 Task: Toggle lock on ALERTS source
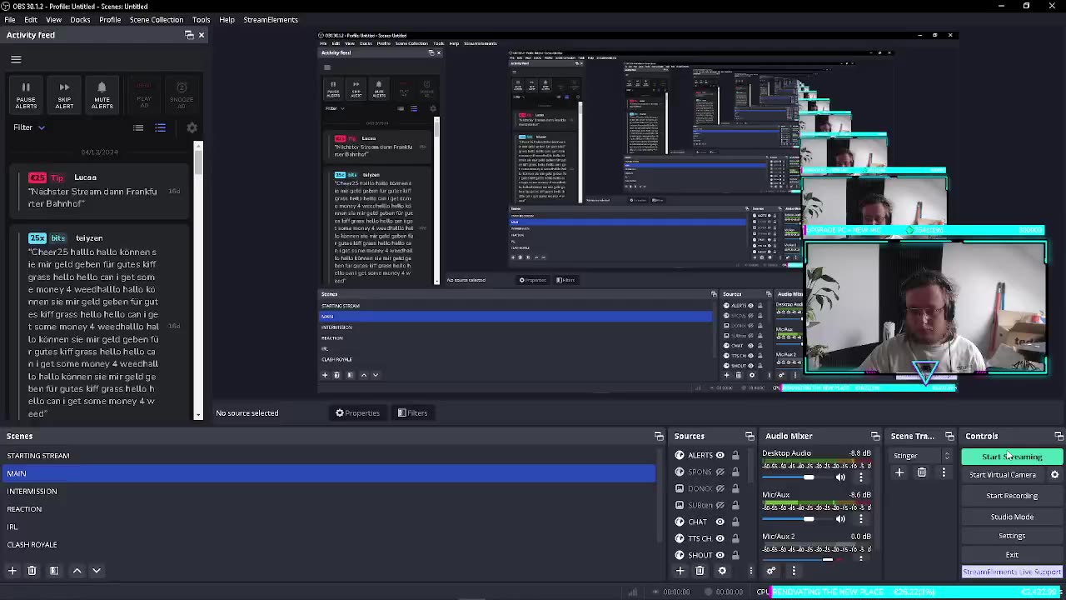click(x=735, y=456)
